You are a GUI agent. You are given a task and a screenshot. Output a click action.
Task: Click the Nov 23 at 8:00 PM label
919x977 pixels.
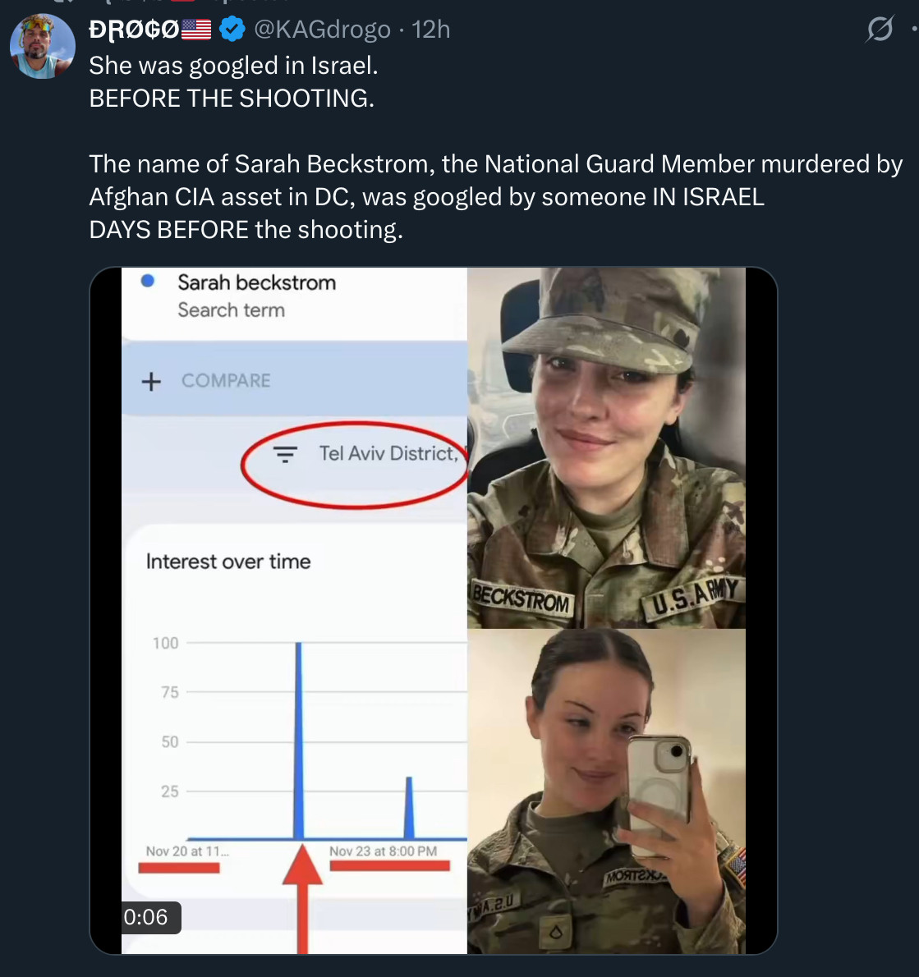(383, 851)
